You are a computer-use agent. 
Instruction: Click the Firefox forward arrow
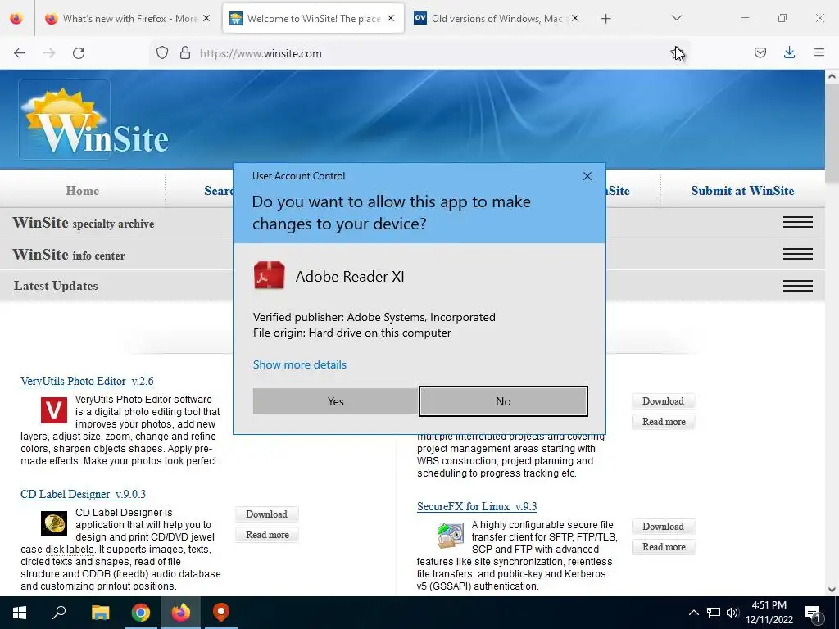click(x=49, y=53)
